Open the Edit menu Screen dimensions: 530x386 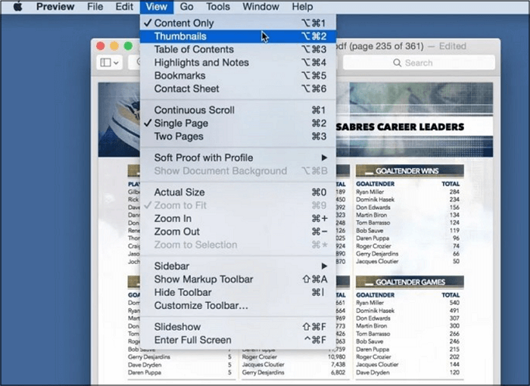pos(124,7)
